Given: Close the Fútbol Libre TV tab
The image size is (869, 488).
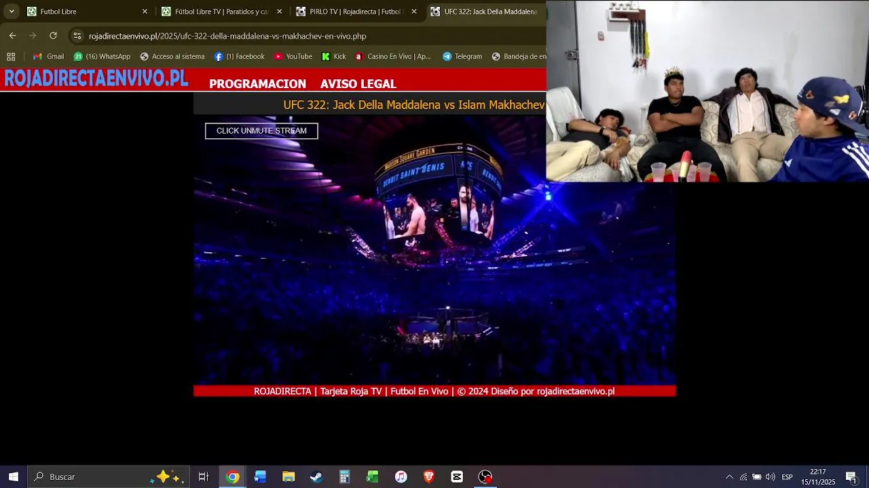Looking at the screenshot, I should (x=279, y=12).
